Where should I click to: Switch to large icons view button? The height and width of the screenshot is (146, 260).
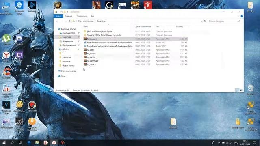(241, 90)
